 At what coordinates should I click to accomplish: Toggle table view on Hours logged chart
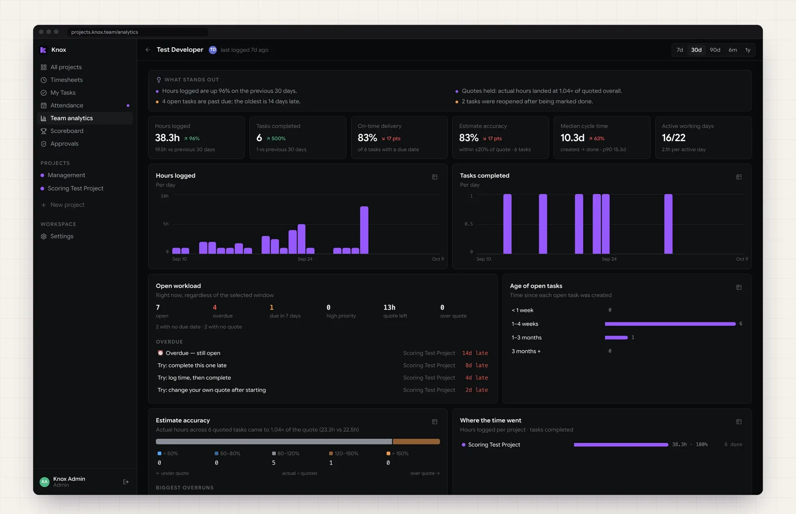(435, 177)
